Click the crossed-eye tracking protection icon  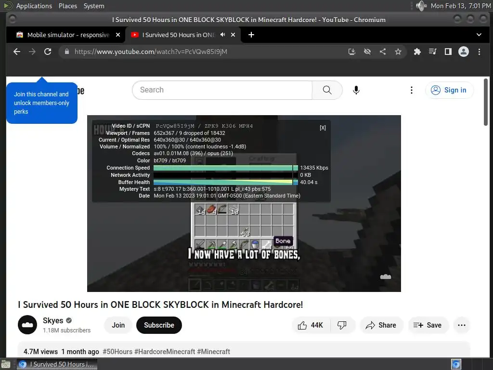(367, 52)
